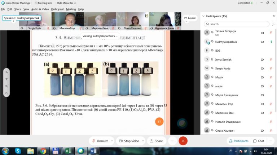
Task: Leave the meeting with the red button
Action: point(183,141)
